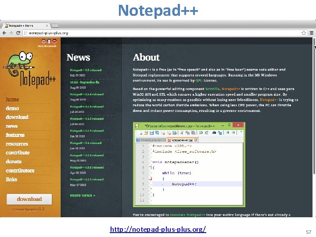The width and height of the screenshot is (316, 237).
Task: Click the Current Version 6.5 text
Action: tap(29, 209)
